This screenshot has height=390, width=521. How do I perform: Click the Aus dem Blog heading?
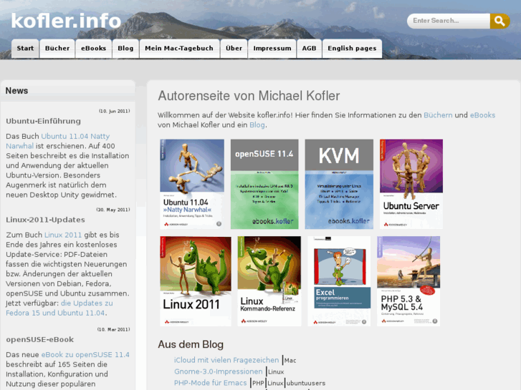click(191, 344)
